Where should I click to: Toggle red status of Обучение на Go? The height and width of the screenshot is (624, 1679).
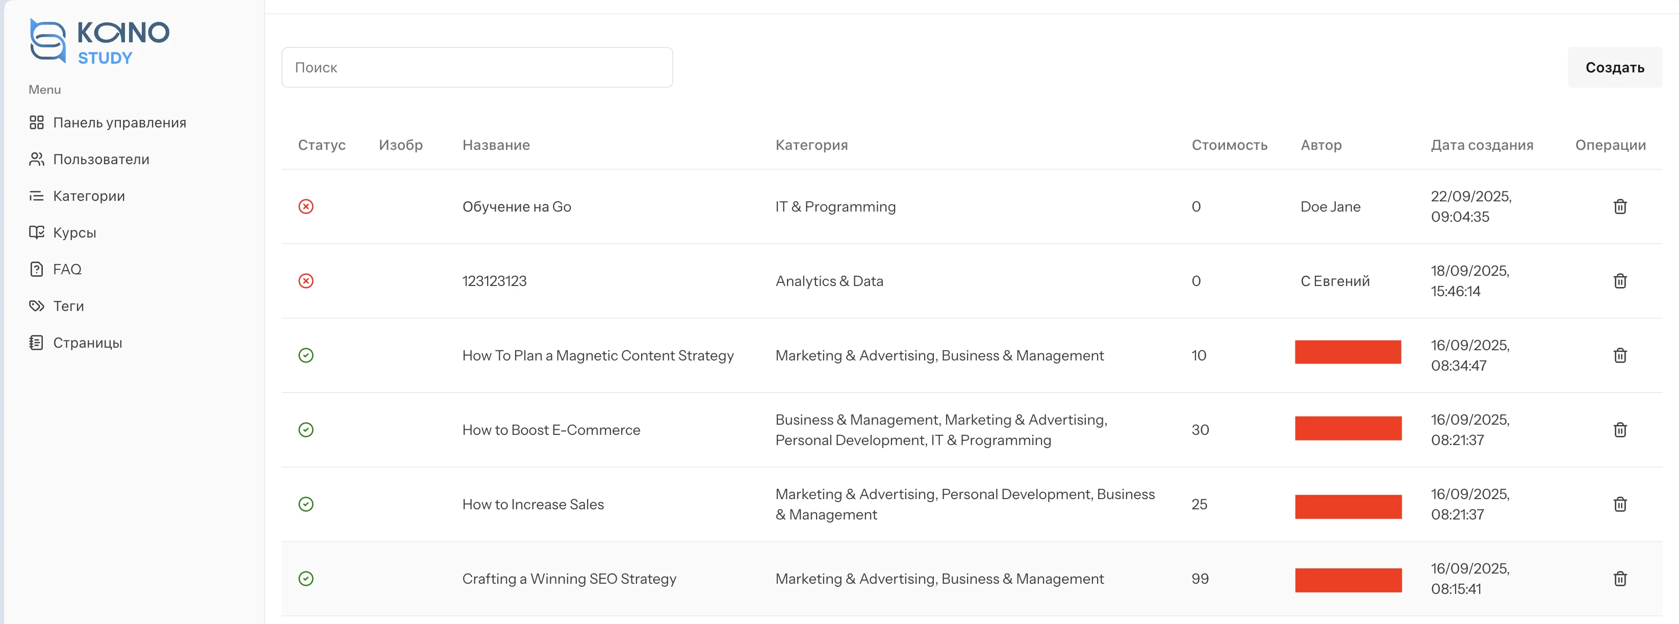click(306, 206)
